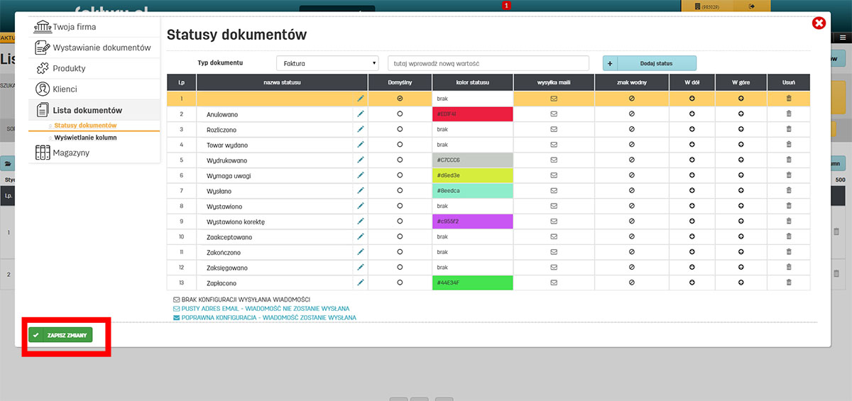Click the purple Wystawiono korektę color swatch
Viewport: 852px width, 401px height.
pos(472,222)
